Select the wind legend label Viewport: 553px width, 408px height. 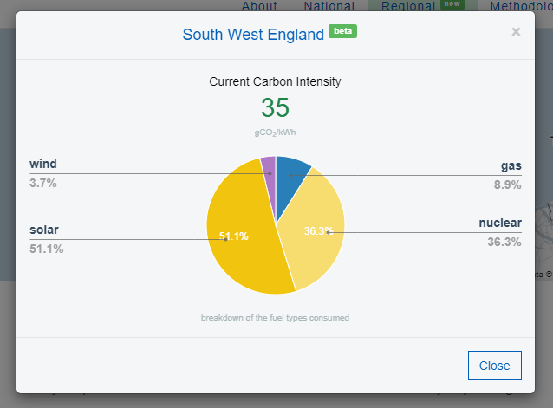43,164
